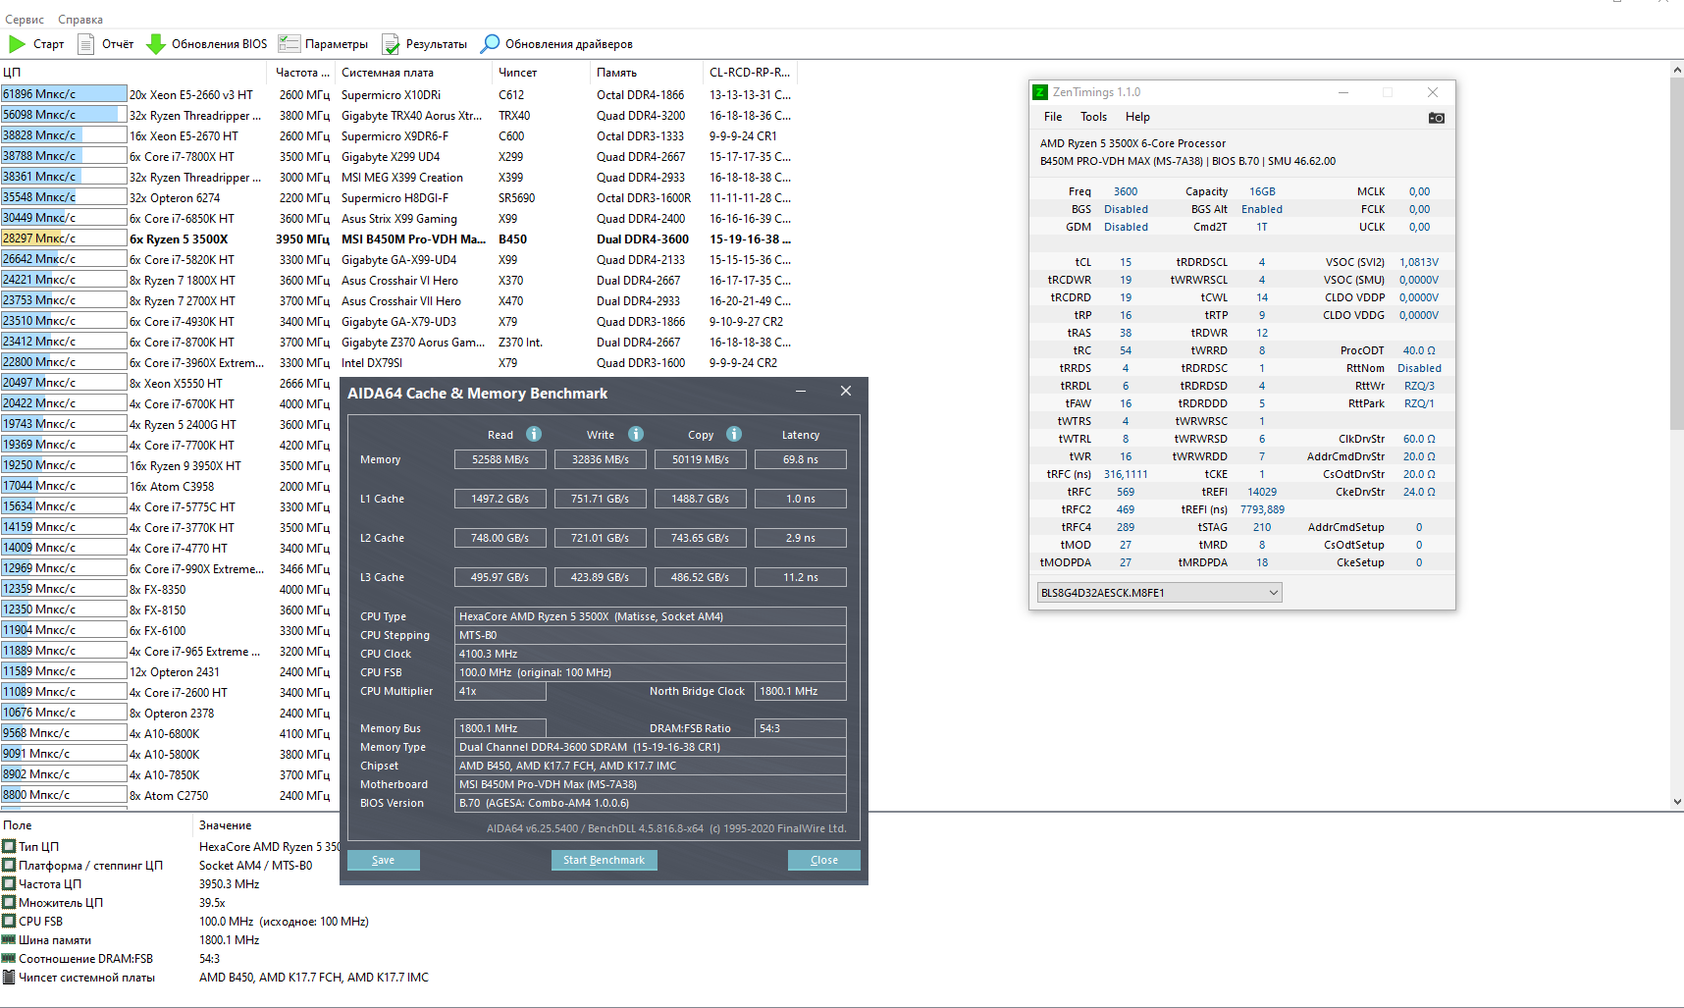The width and height of the screenshot is (1684, 1008).
Task: Click the Supermicro H8DGI-F cell
Action: point(397,197)
